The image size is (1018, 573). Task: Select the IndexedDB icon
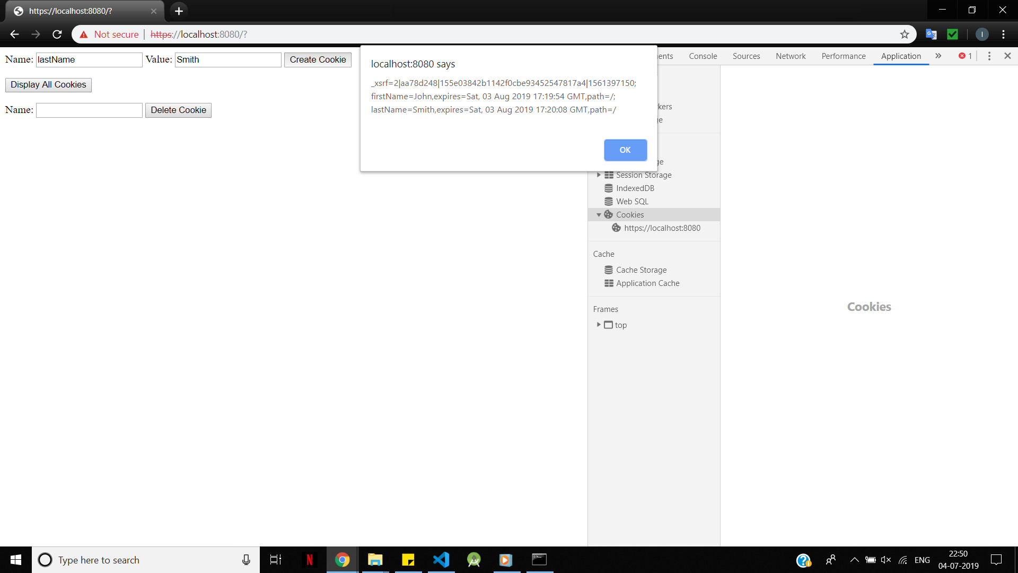[608, 188]
